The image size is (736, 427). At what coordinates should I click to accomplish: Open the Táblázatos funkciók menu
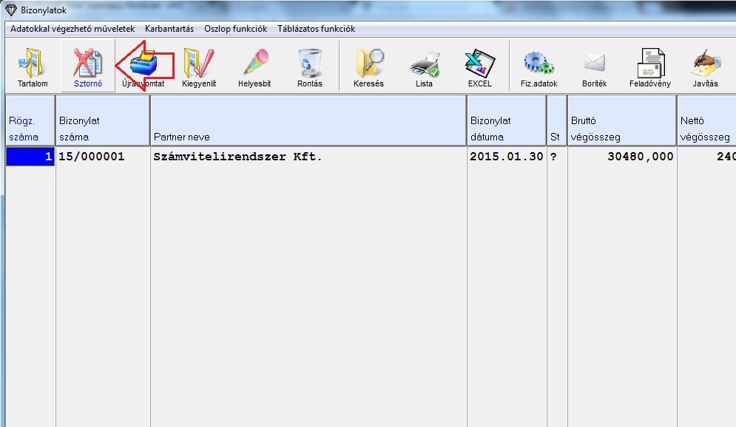point(316,29)
